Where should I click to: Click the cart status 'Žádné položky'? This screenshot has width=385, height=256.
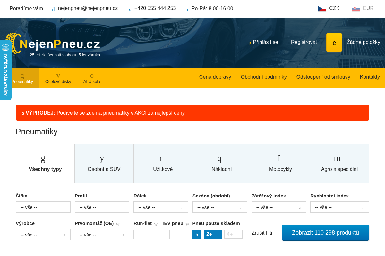pos(364,42)
